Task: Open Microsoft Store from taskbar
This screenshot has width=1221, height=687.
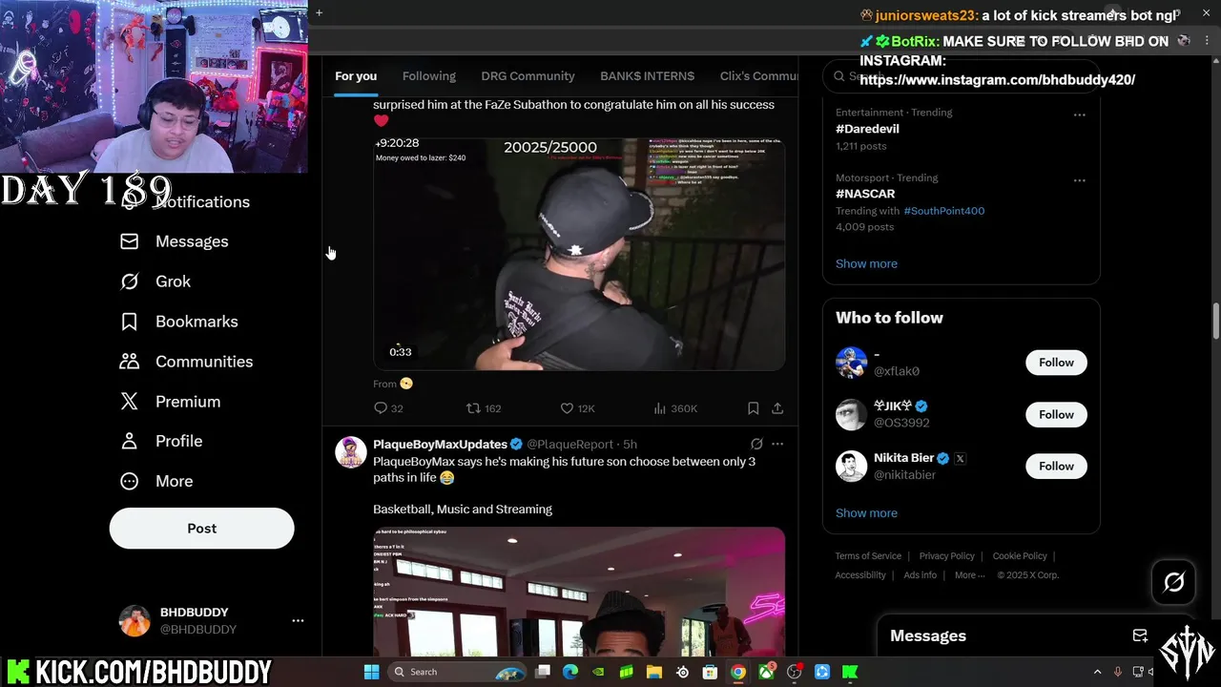Action: (x=710, y=672)
